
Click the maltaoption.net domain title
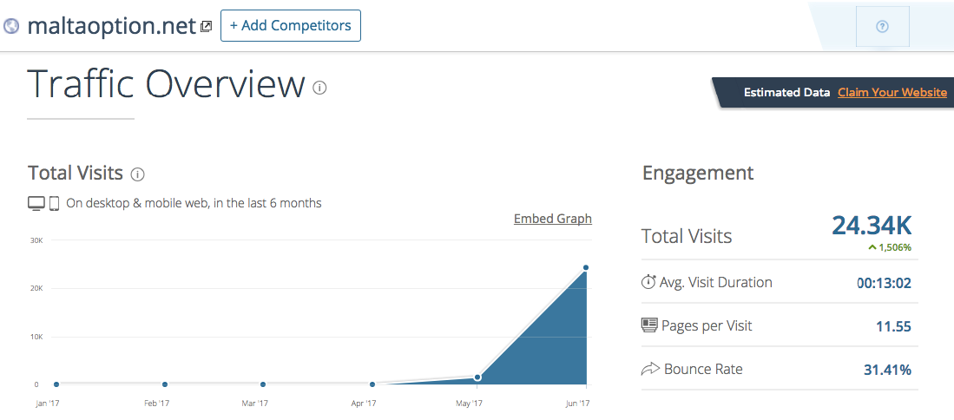[111, 26]
